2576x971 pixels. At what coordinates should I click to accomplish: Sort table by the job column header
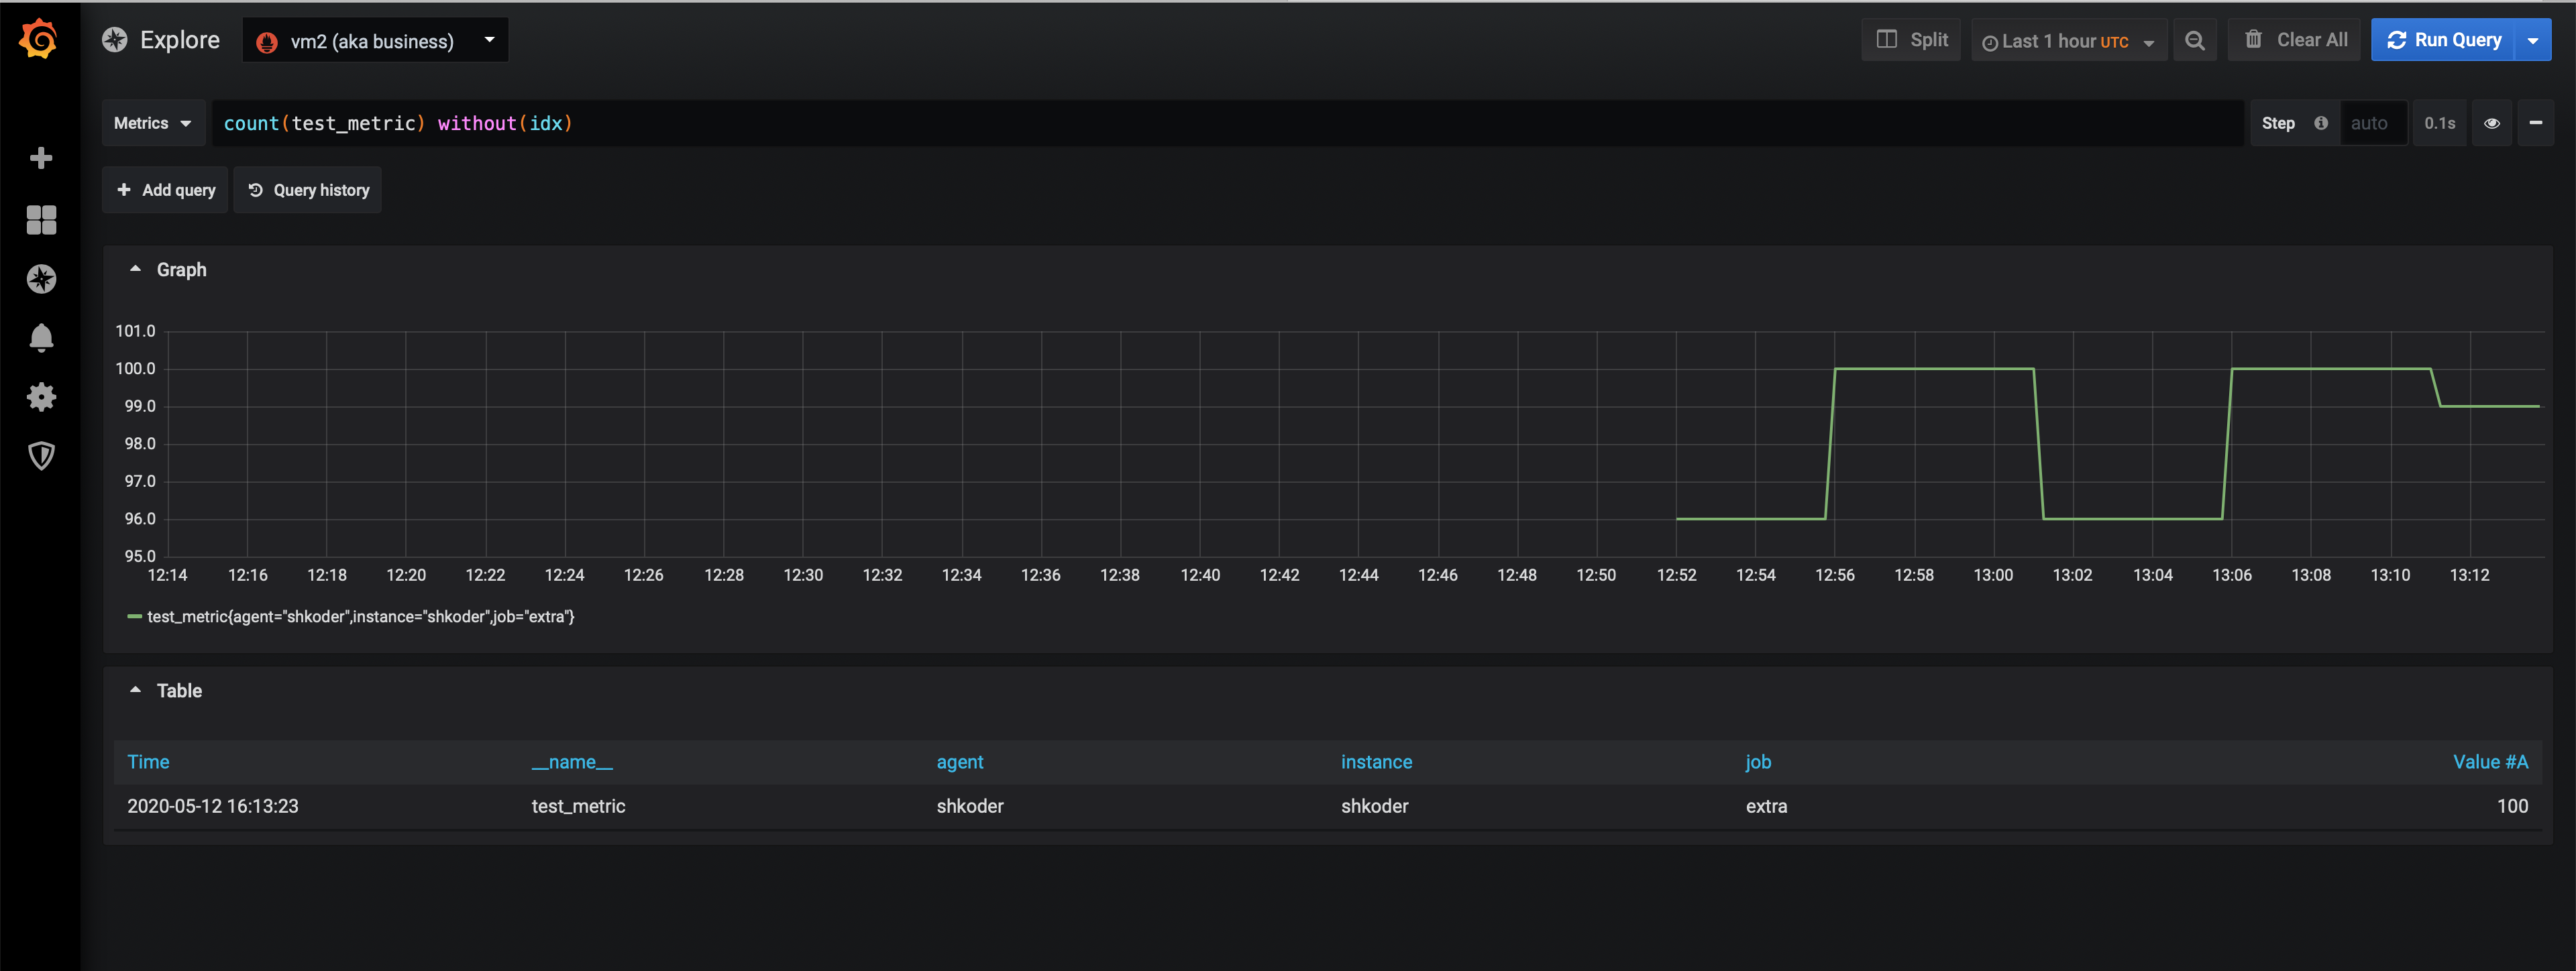pos(1758,762)
